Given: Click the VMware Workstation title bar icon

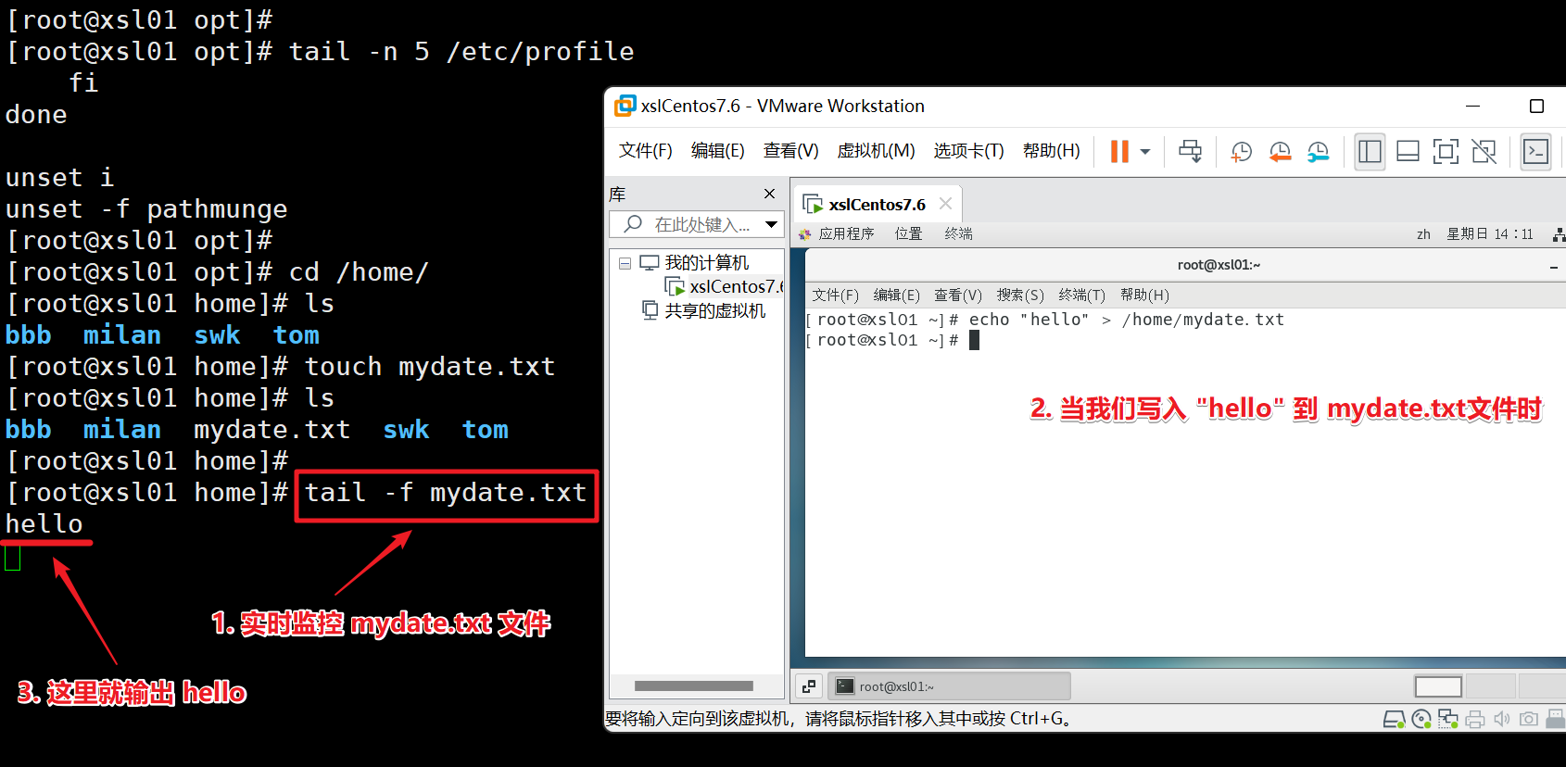Looking at the screenshot, I should (625, 106).
